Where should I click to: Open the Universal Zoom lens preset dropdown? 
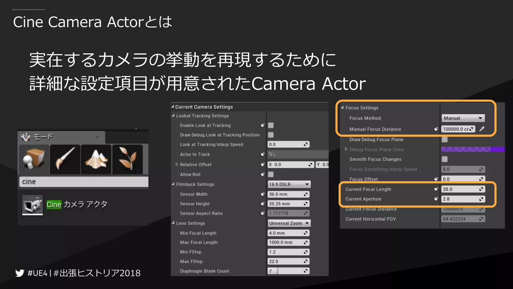[289, 223]
